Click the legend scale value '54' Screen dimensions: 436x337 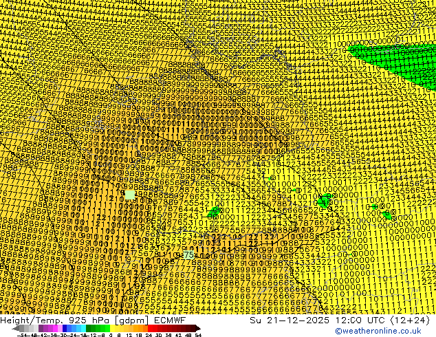pos(198,335)
